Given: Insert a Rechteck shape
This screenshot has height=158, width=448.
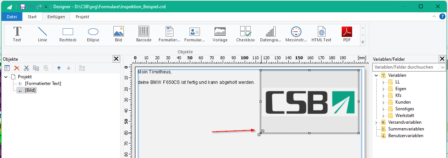Looking at the screenshot, I should click(x=68, y=34).
